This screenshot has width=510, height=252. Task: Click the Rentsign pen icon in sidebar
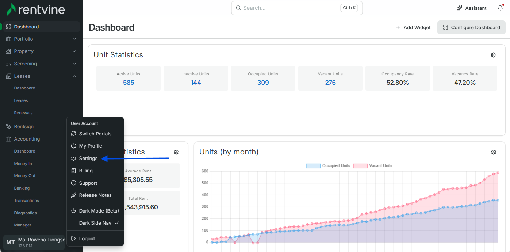(x=8, y=126)
